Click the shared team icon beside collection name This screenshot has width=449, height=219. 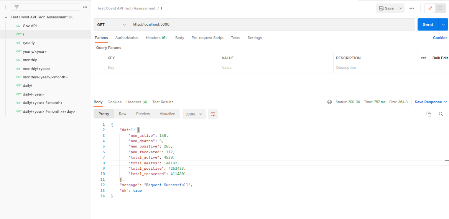pyautogui.click(x=71, y=17)
